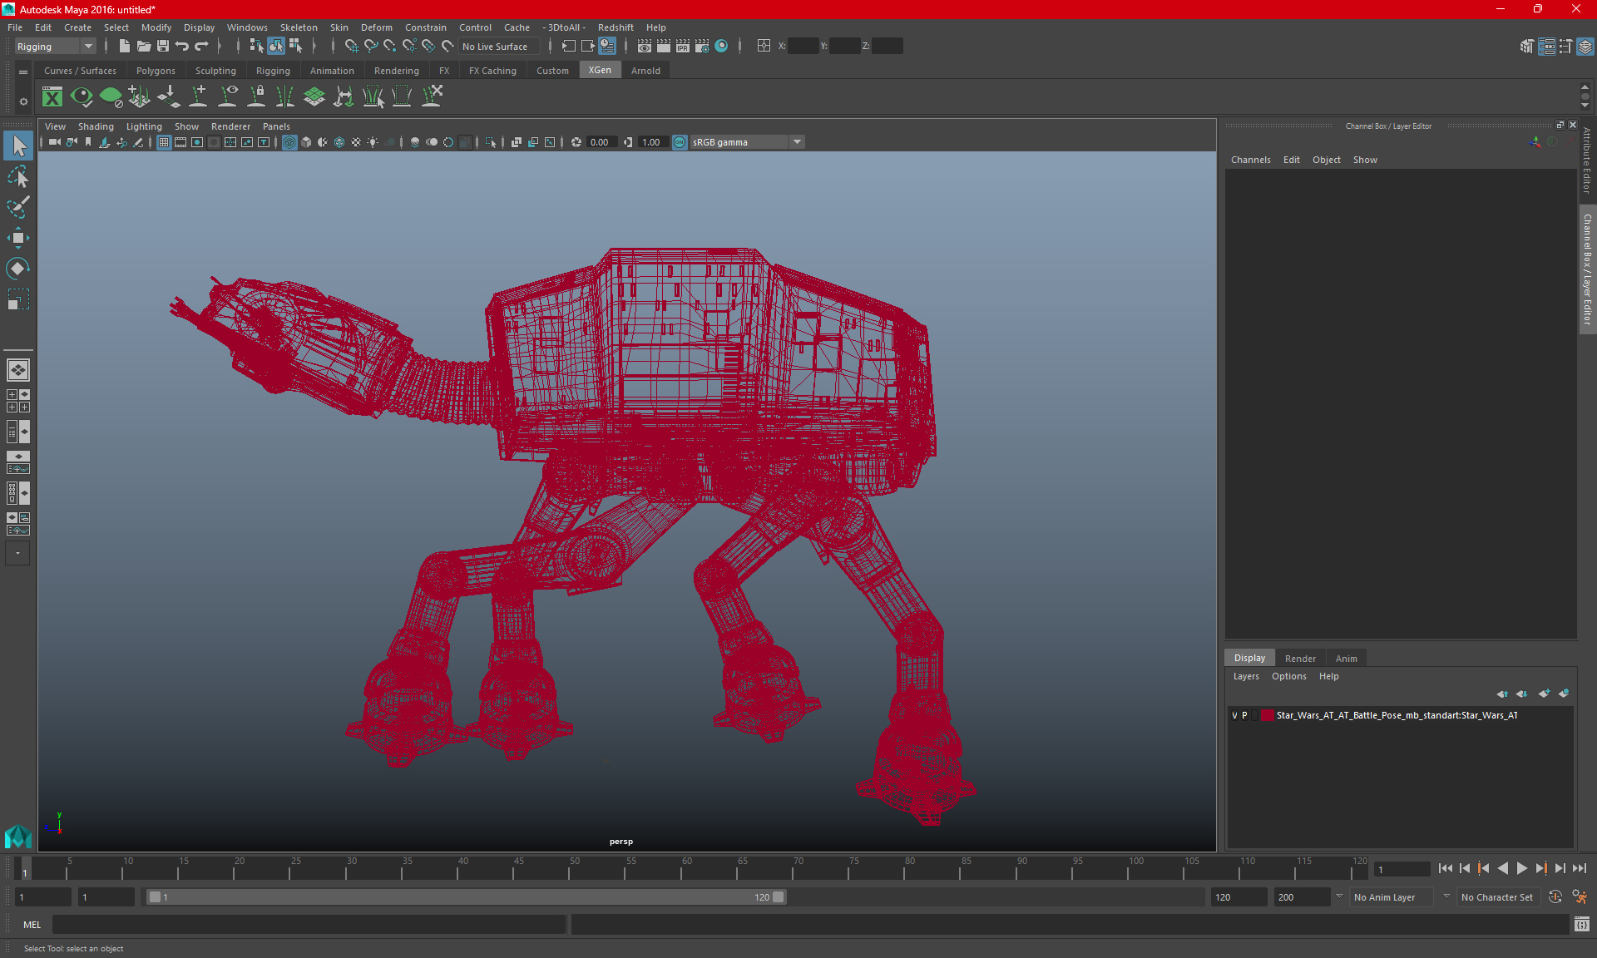
Task: Click the red layer color swatch
Action: click(x=1267, y=715)
